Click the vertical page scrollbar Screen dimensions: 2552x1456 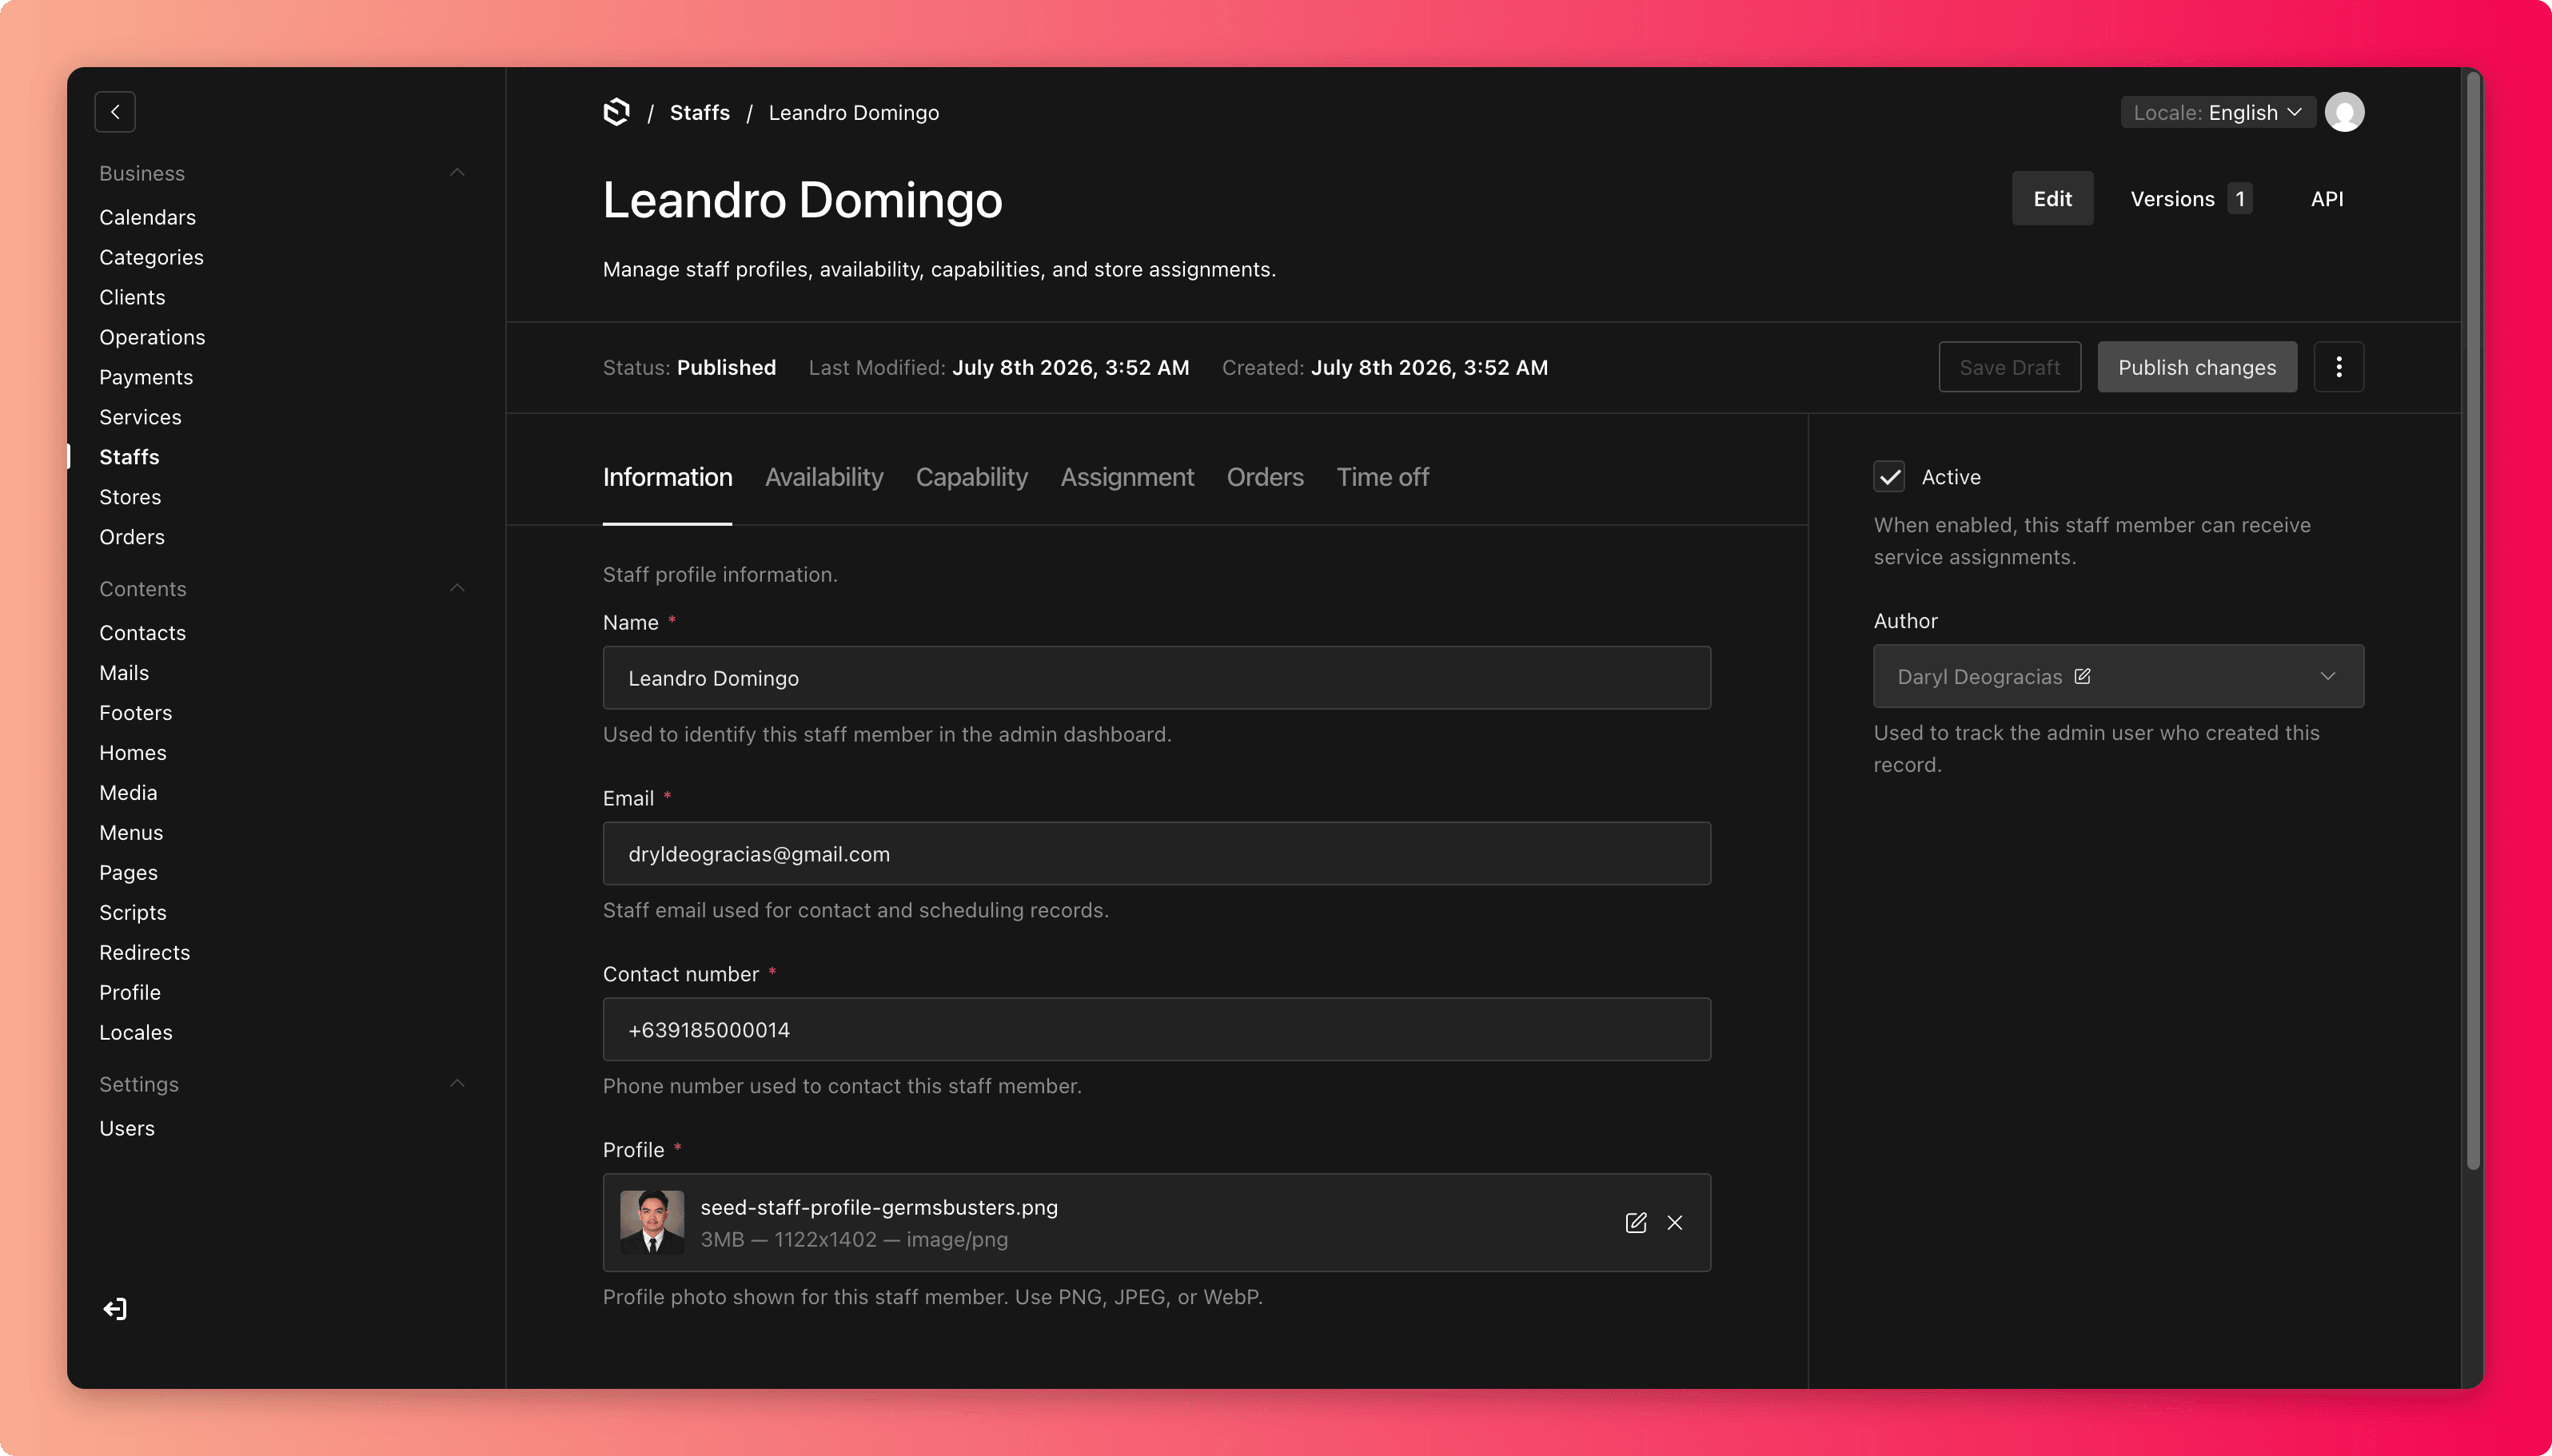pyautogui.click(x=2473, y=620)
